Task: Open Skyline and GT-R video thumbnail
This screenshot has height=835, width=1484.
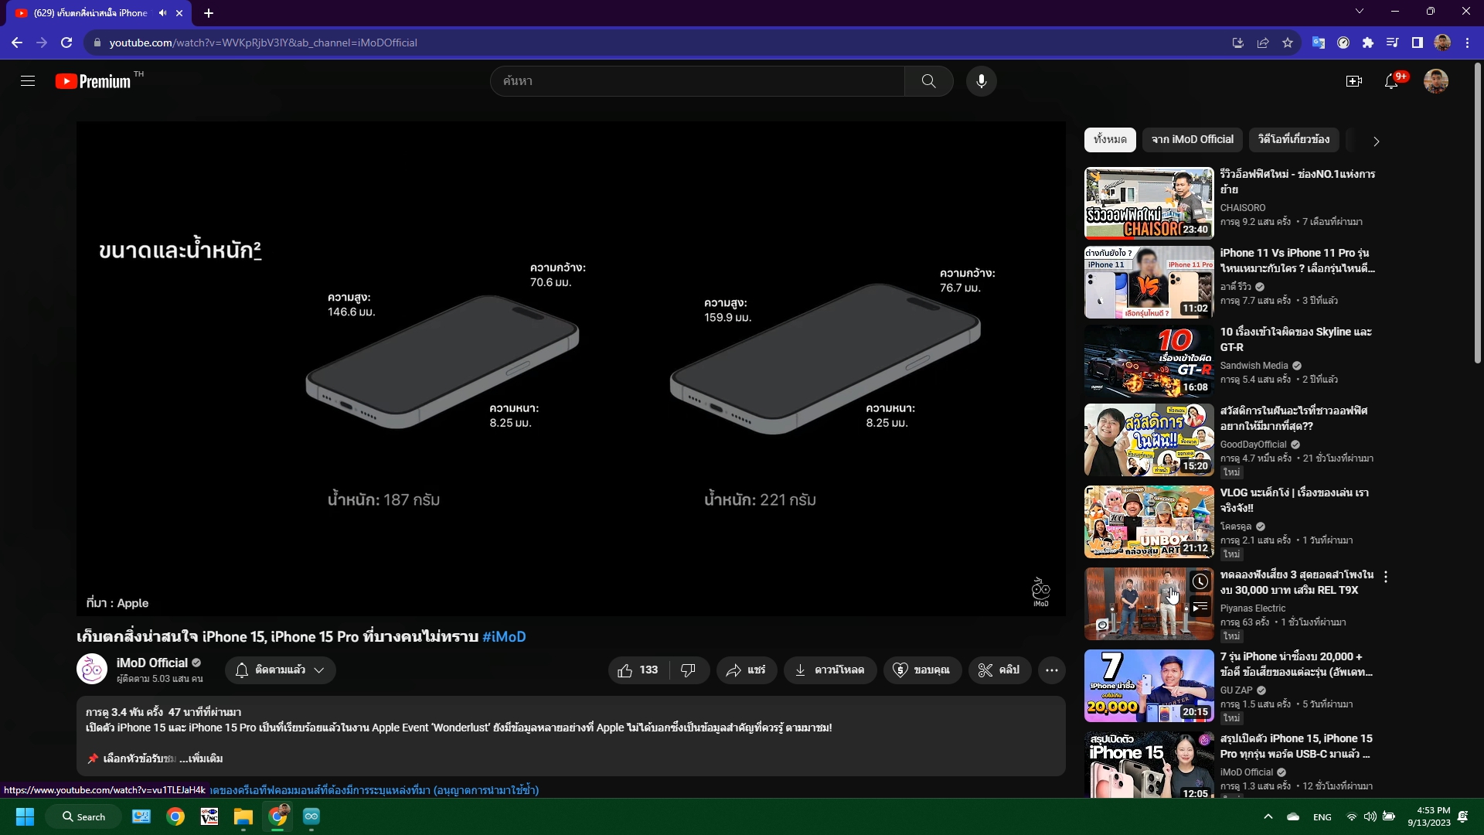Action: 1149,361
